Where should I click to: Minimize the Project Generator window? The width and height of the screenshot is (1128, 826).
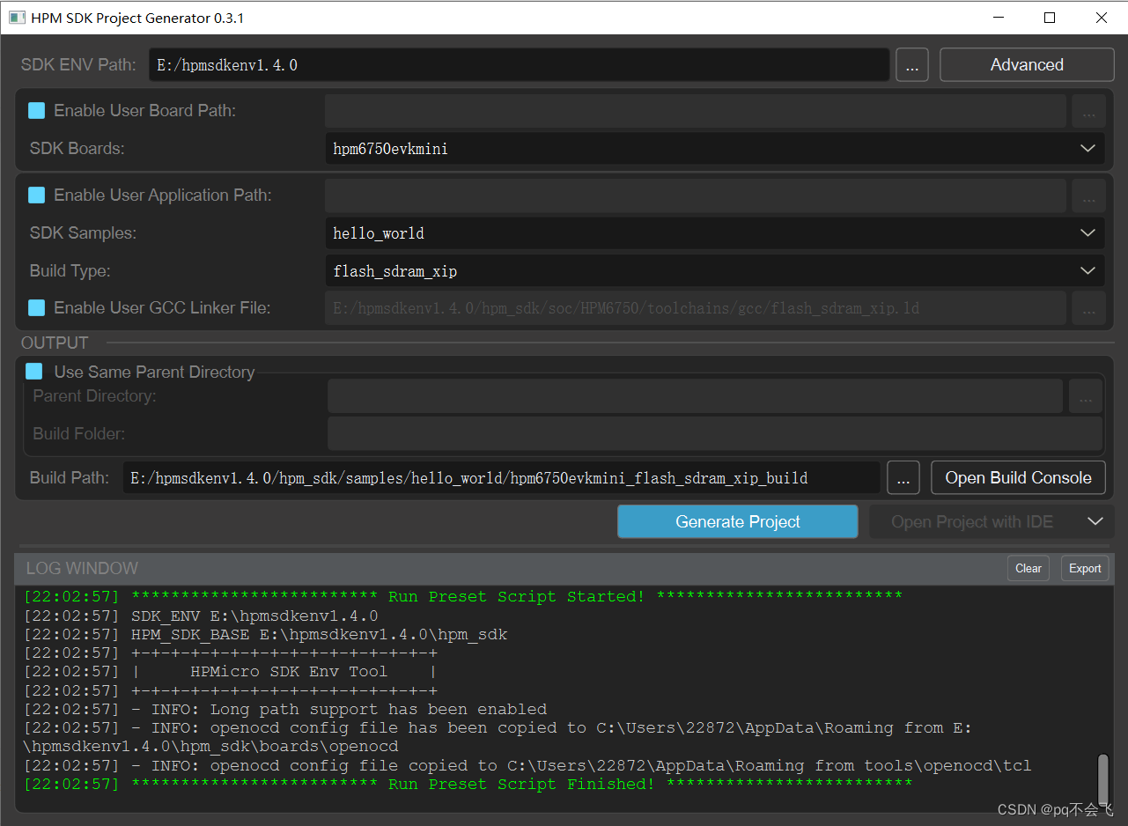[998, 18]
